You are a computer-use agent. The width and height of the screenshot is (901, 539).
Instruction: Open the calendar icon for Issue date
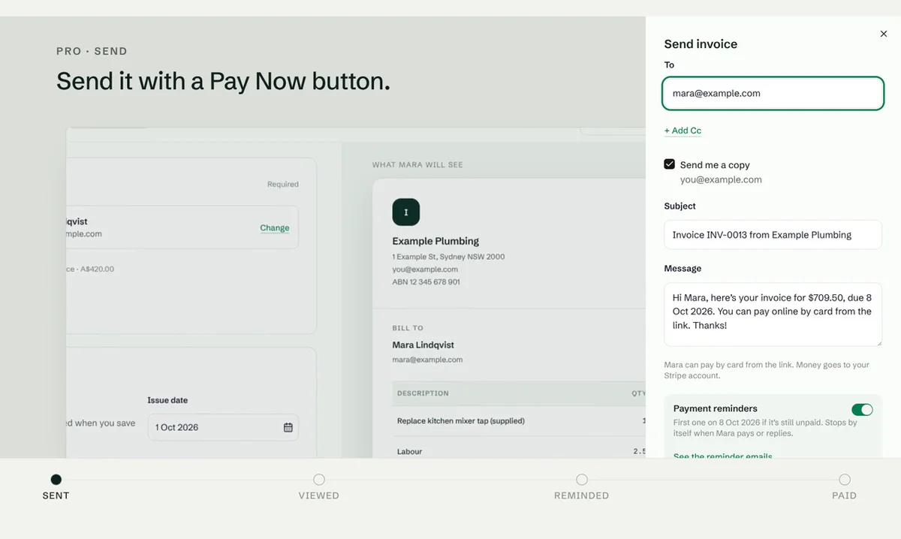[288, 427]
